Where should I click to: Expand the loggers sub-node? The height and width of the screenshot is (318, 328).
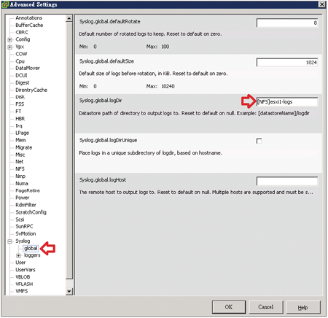[18, 255]
